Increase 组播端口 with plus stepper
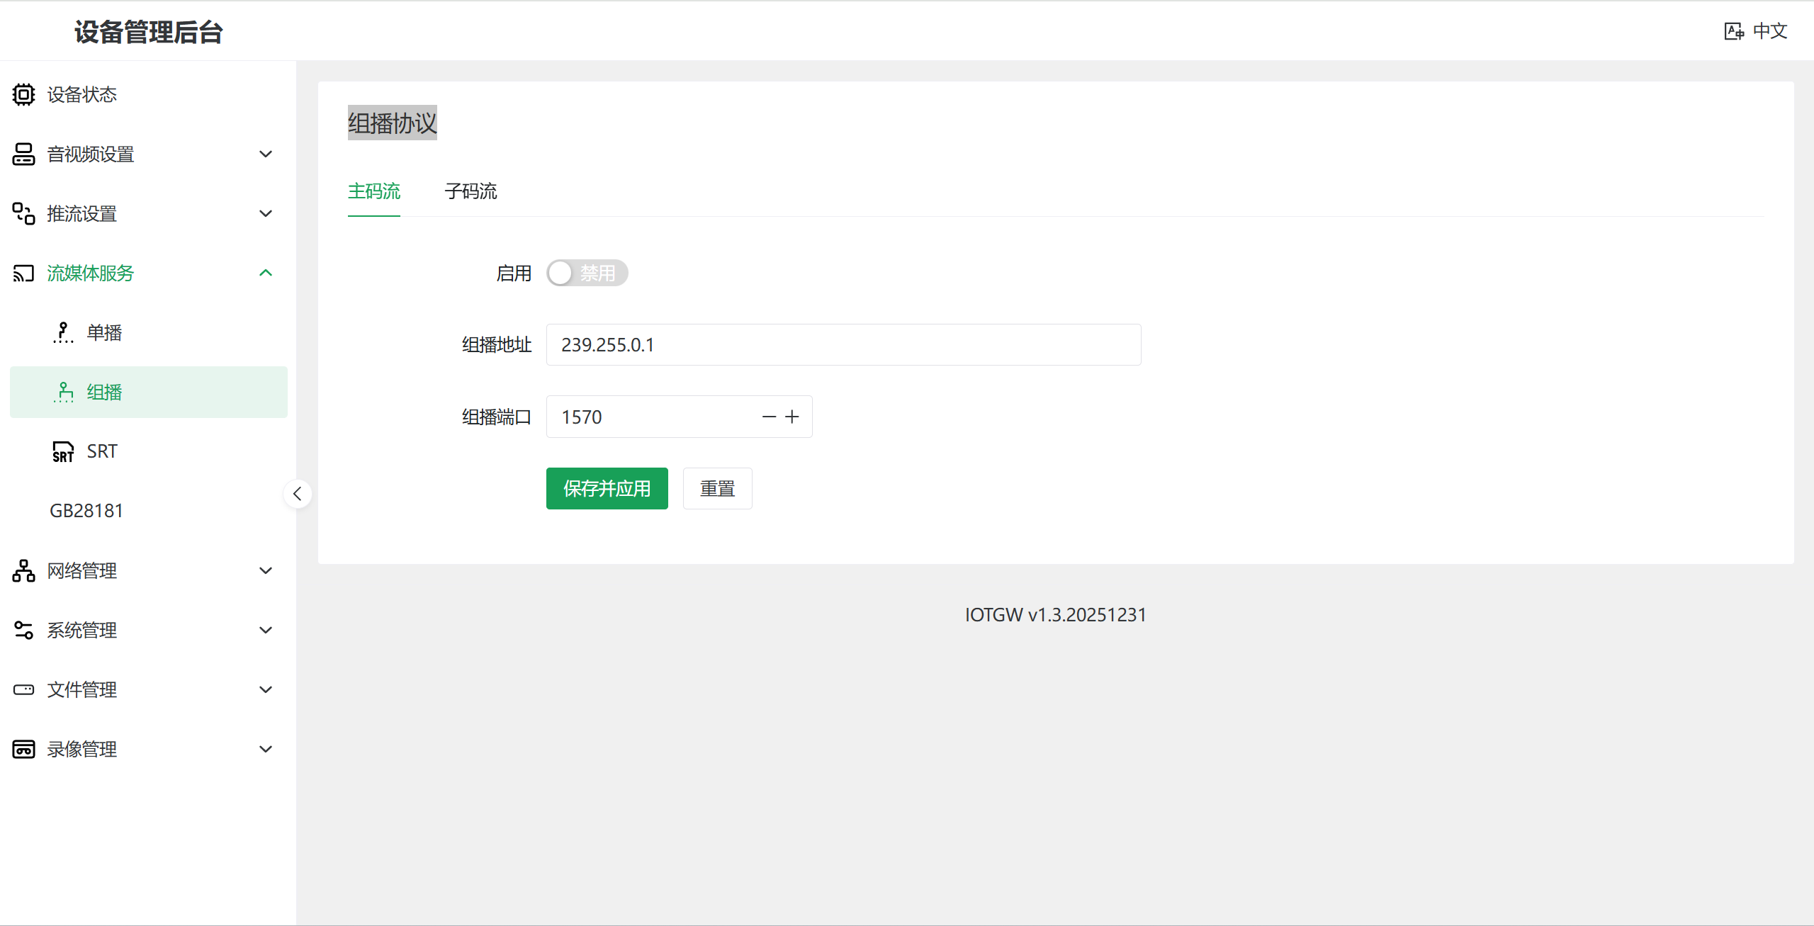 click(x=792, y=417)
